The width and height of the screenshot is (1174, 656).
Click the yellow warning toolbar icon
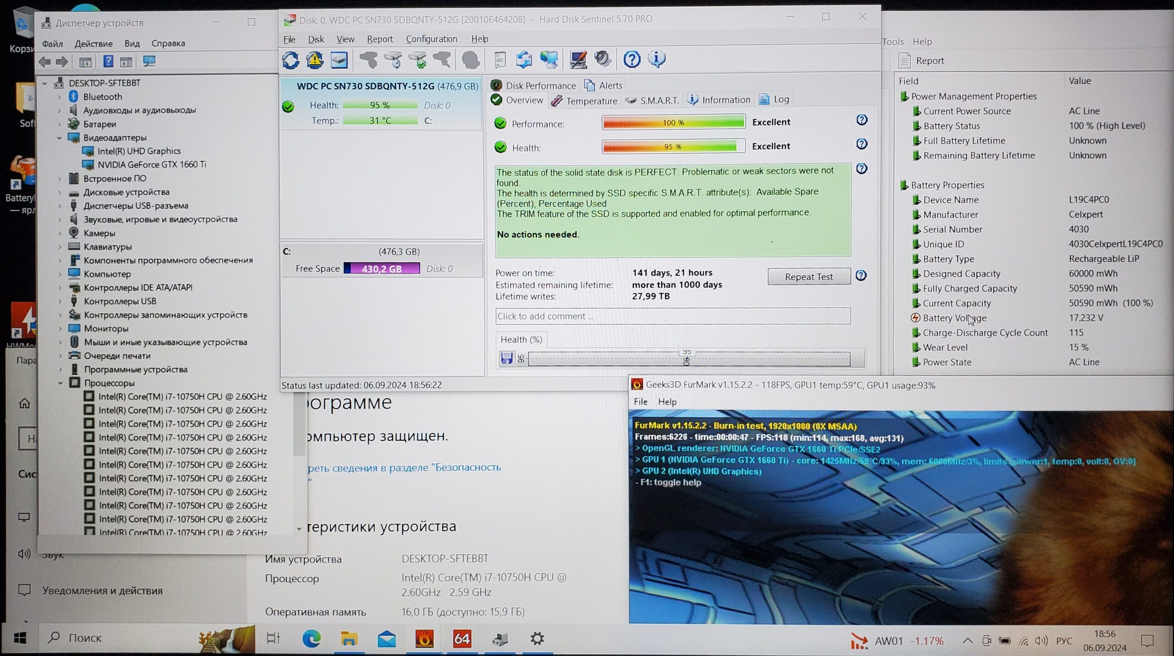tap(315, 60)
